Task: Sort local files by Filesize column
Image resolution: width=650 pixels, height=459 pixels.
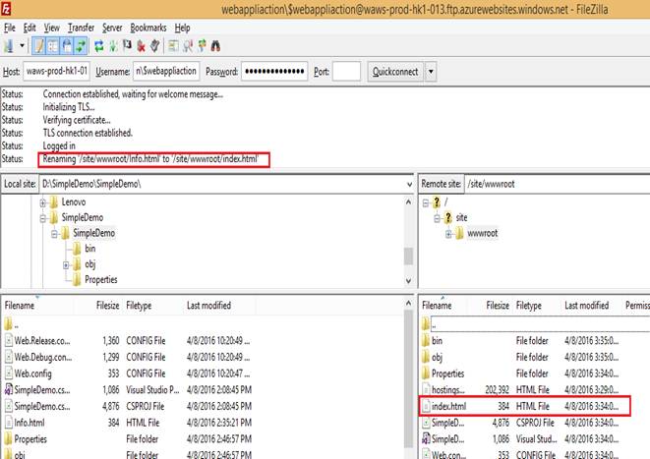Action: click(x=107, y=306)
